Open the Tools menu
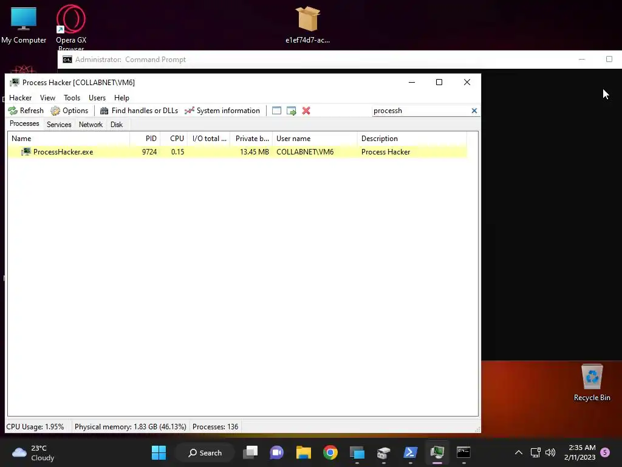Screen dimensions: 622x467 [72, 98]
